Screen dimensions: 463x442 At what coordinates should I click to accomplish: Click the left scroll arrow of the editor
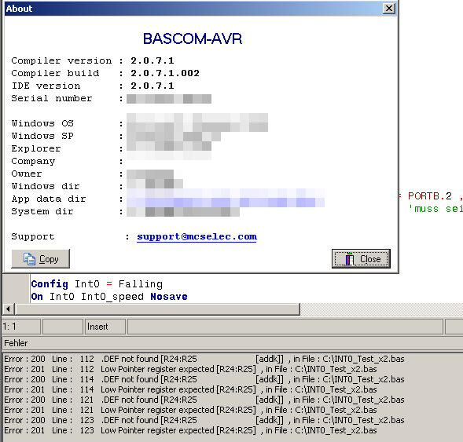(8, 309)
